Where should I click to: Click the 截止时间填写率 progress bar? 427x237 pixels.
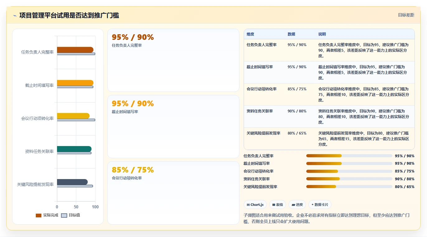click(349, 164)
